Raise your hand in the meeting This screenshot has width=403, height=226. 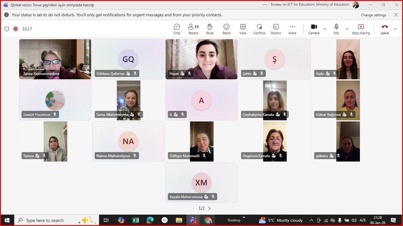(x=210, y=29)
